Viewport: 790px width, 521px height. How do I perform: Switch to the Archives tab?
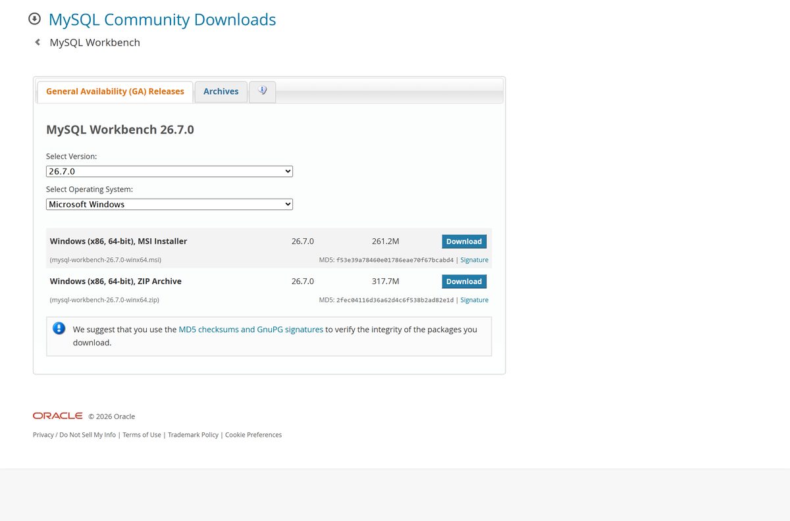coord(221,91)
